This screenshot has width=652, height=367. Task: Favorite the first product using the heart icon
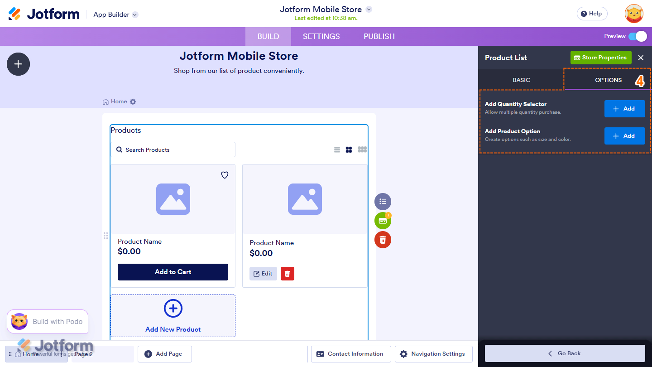pos(225,175)
